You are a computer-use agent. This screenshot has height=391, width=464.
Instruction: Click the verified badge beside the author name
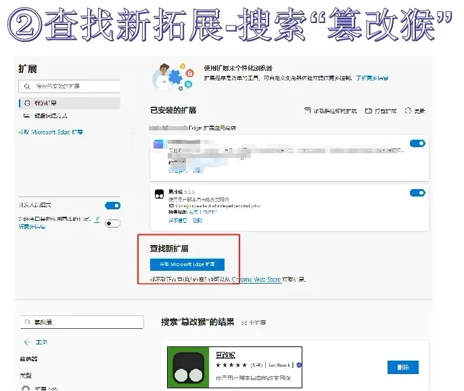point(299,365)
